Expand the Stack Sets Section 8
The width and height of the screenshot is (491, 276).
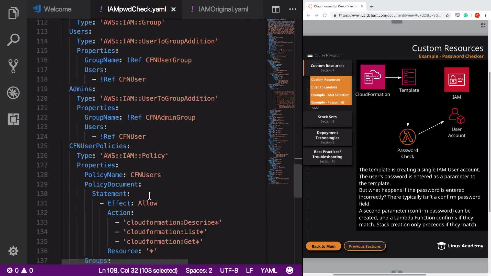(x=327, y=119)
